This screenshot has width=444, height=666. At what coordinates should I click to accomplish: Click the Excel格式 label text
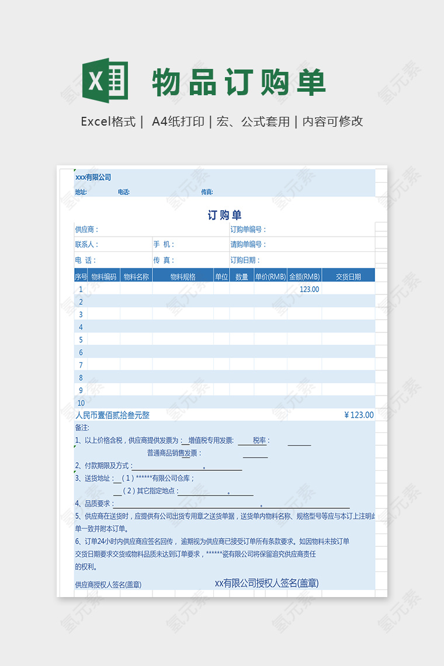[x=108, y=122]
